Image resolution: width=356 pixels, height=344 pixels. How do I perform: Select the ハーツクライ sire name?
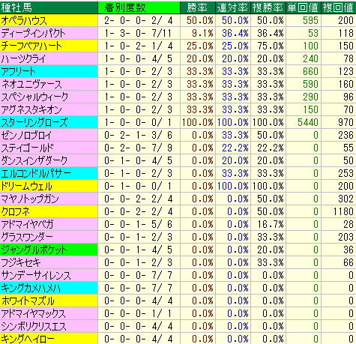[49, 58]
